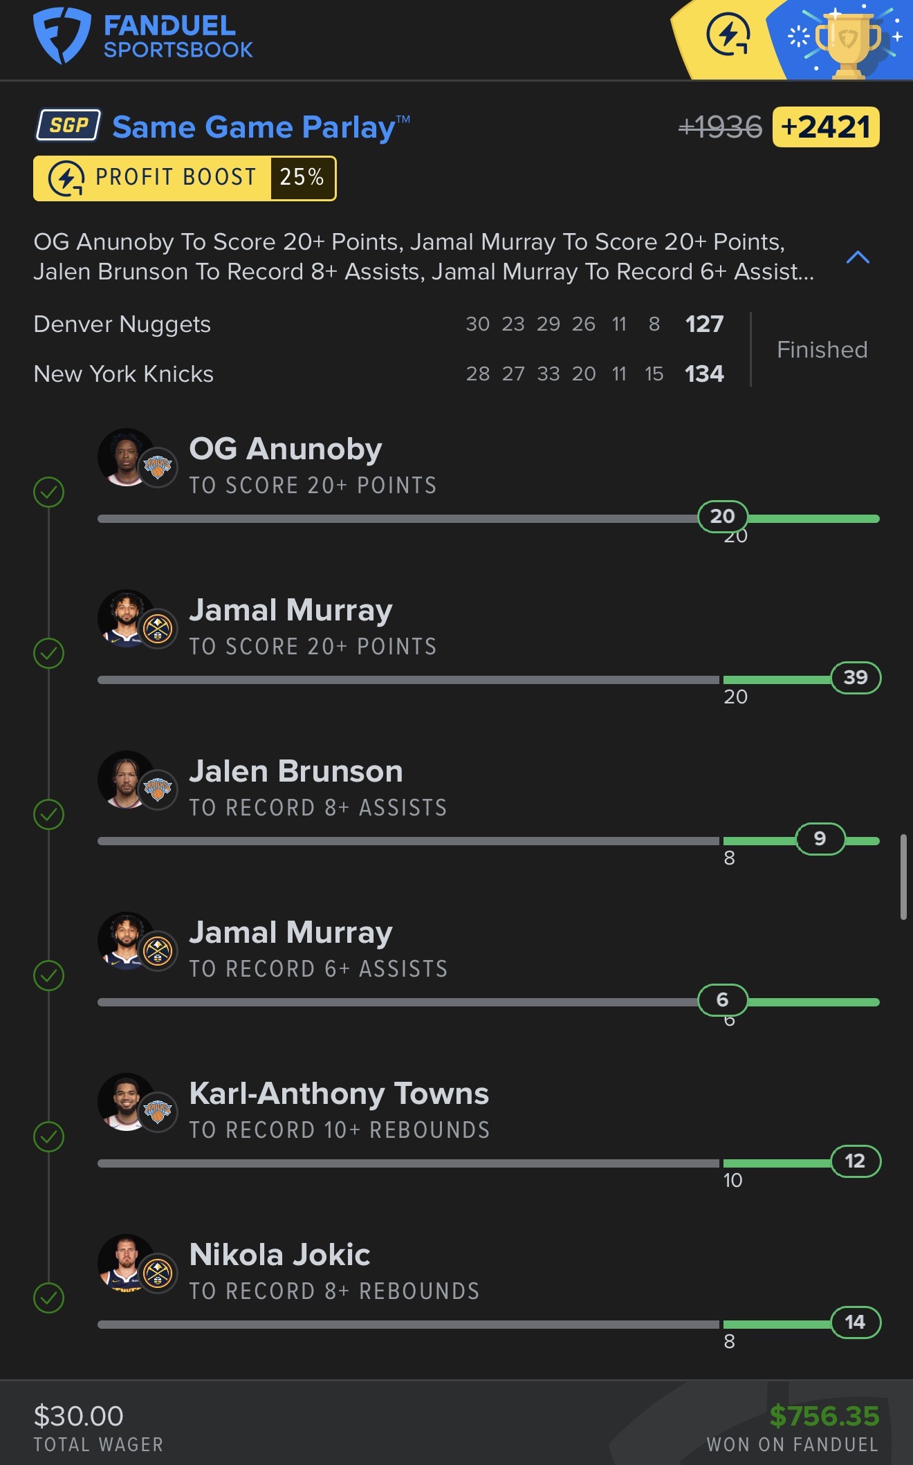Select the Denver Nuggets score row

pos(378,324)
